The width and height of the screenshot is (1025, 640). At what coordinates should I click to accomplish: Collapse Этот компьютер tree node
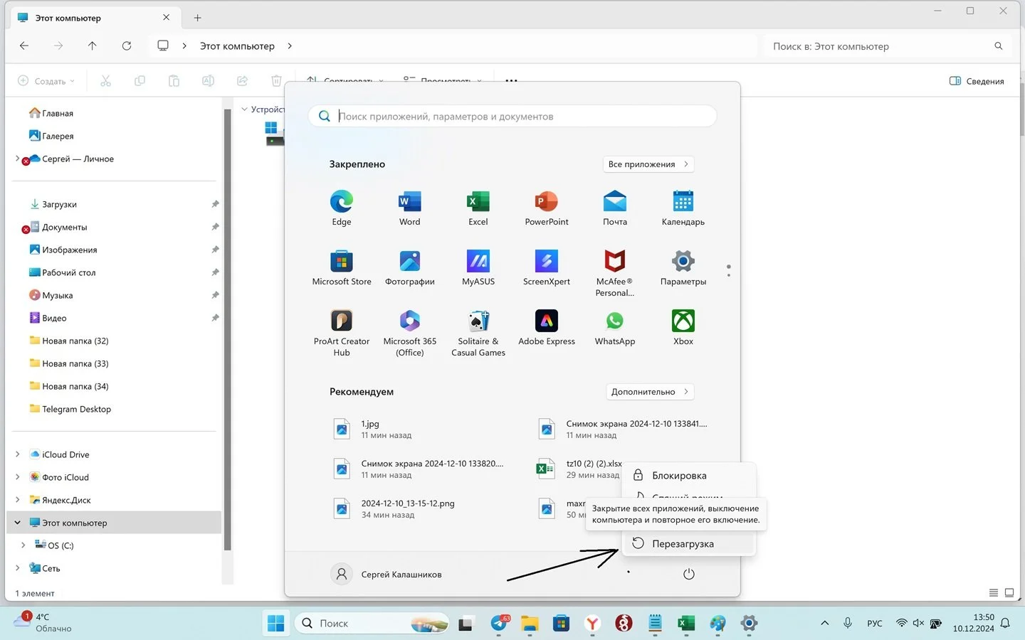click(x=17, y=523)
